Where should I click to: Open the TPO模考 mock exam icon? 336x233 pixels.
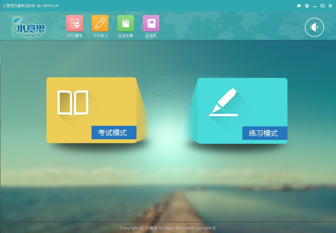tap(74, 23)
